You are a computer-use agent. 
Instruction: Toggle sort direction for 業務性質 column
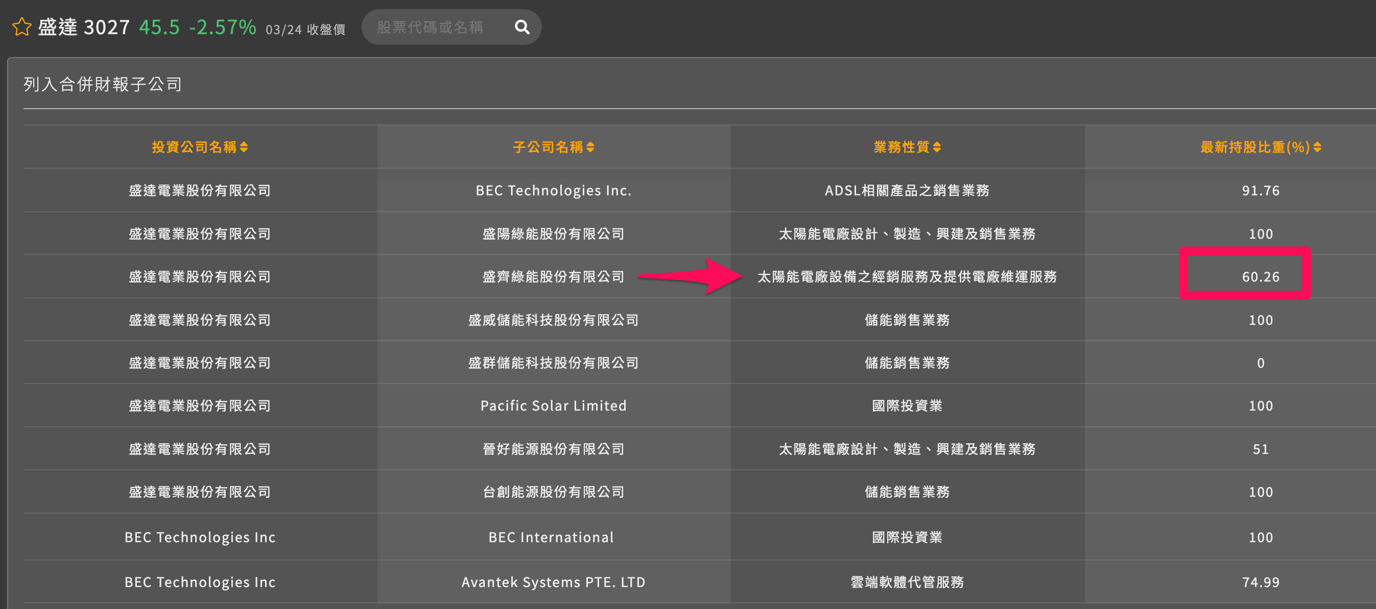click(x=939, y=148)
